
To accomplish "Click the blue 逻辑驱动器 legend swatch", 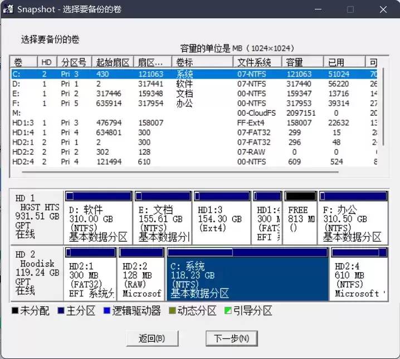I will click(107, 311).
